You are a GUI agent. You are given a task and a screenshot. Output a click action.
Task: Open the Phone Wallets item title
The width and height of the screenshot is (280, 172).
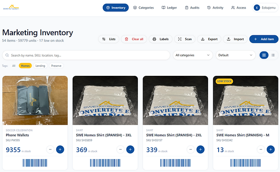tap(17, 135)
